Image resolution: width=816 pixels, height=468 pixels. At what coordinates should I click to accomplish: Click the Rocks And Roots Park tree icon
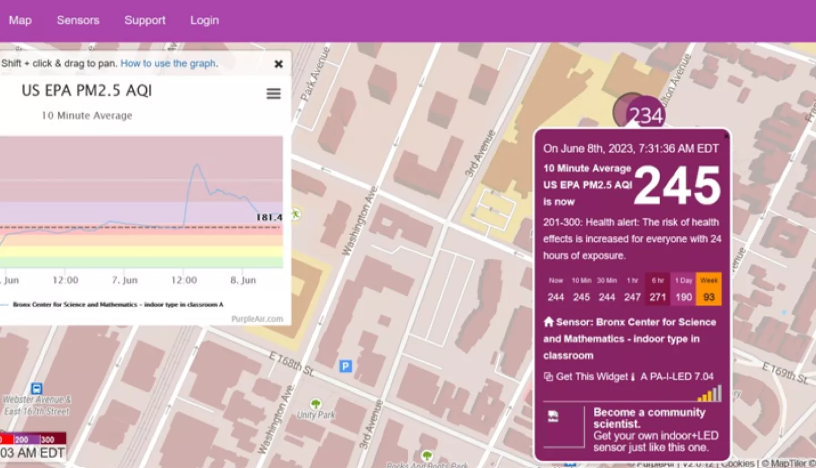pyautogui.click(x=427, y=455)
